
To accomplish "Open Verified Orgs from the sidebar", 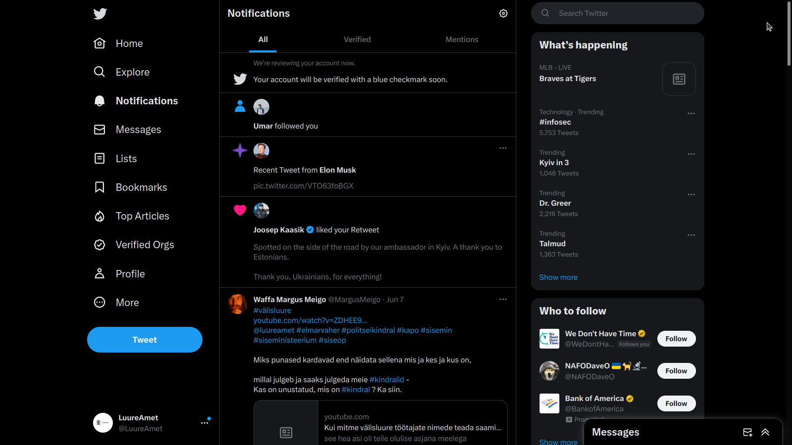I will [145, 245].
